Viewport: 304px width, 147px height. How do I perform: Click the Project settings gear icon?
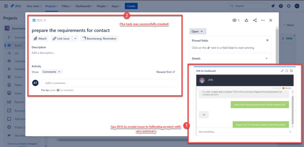(9, 127)
